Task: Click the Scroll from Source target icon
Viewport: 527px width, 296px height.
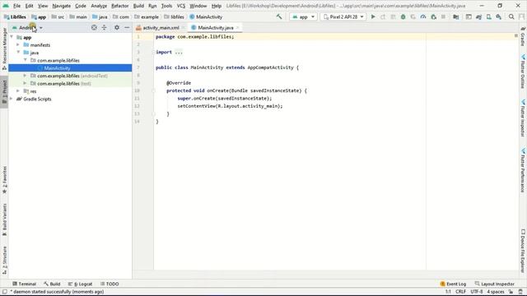Action: coord(94,27)
